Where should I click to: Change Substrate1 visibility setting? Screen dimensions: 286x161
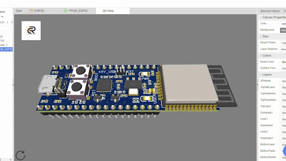[x=283, y=113]
